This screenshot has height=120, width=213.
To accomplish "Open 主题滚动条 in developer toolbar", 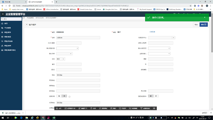I will (145, 108).
